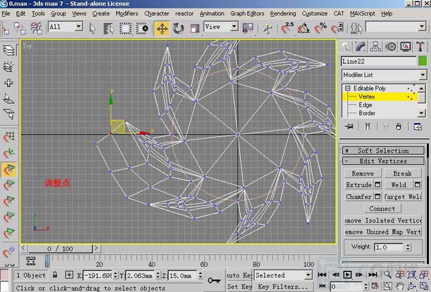Toggle Spinner Snap
Viewport: 431px width, 292px height.
(337, 29)
